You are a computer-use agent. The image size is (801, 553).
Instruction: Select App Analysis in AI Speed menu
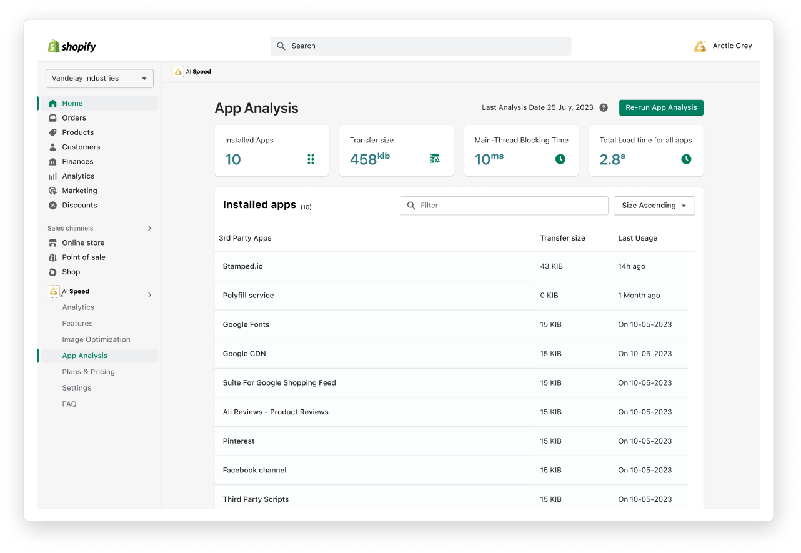[x=97, y=356]
